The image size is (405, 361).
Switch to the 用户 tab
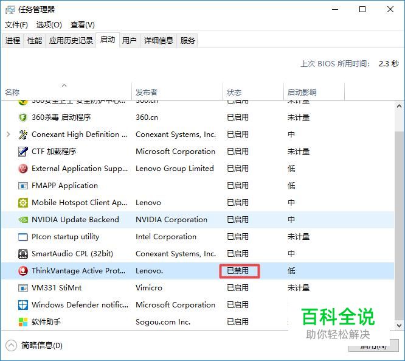pyautogui.click(x=130, y=40)
